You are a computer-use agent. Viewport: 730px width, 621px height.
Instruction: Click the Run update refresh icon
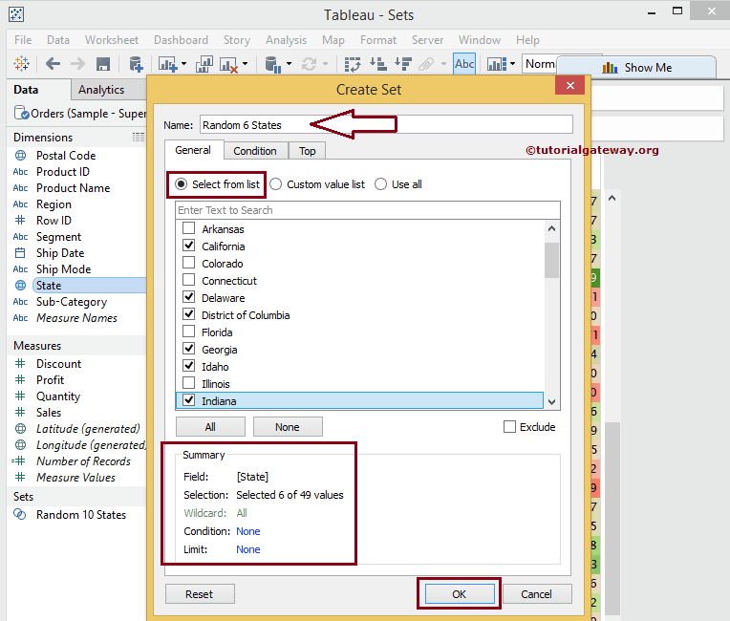click(309, 64)
